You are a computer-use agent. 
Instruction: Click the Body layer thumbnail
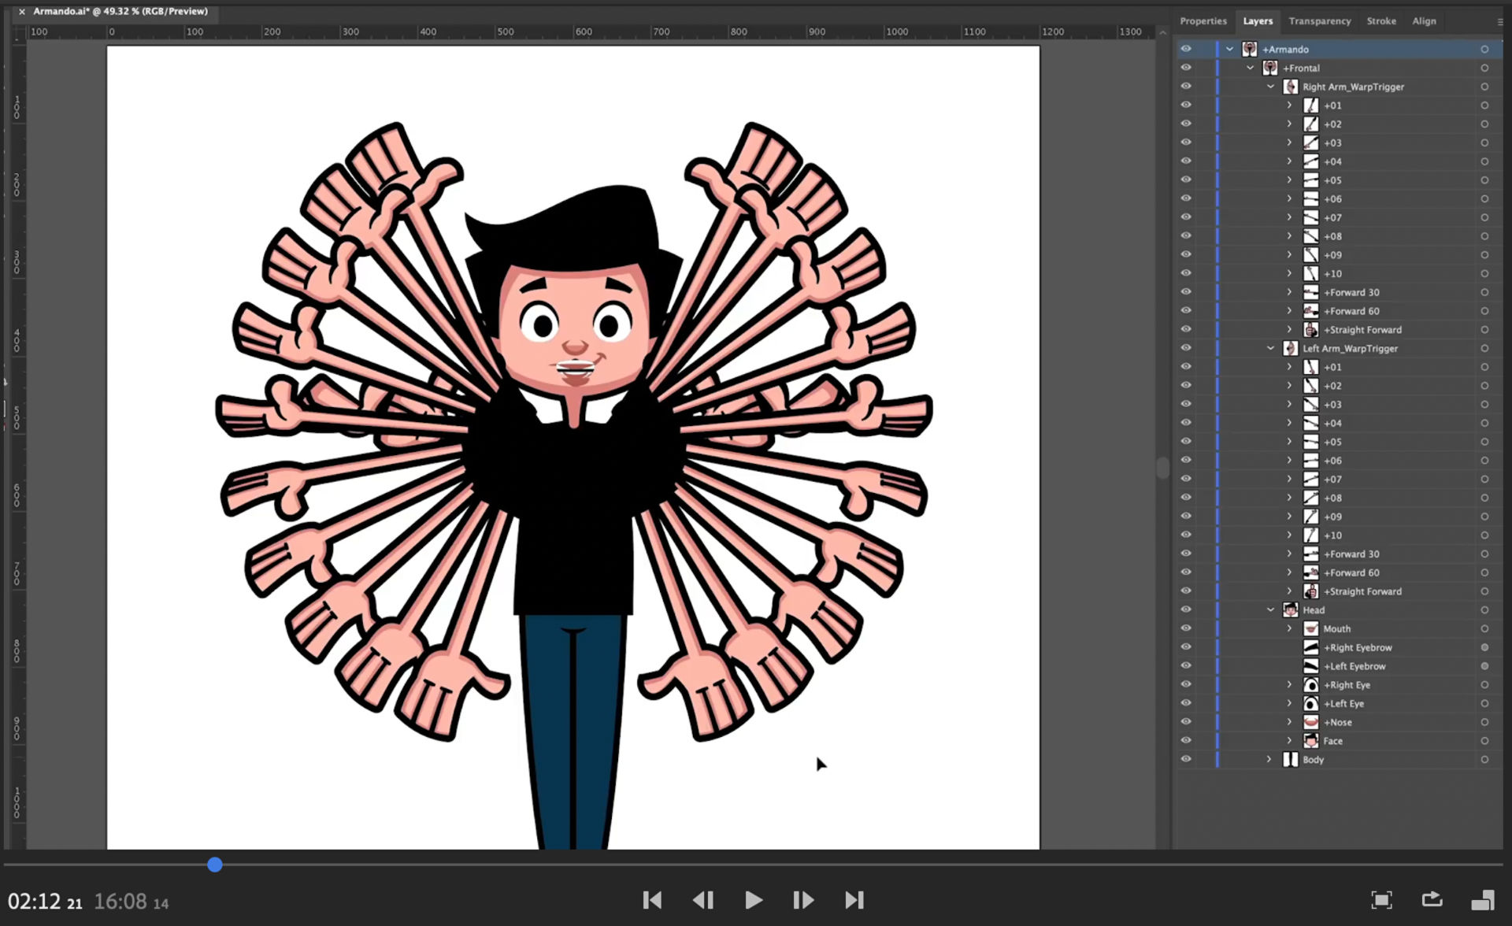[x=1290, y=760]
